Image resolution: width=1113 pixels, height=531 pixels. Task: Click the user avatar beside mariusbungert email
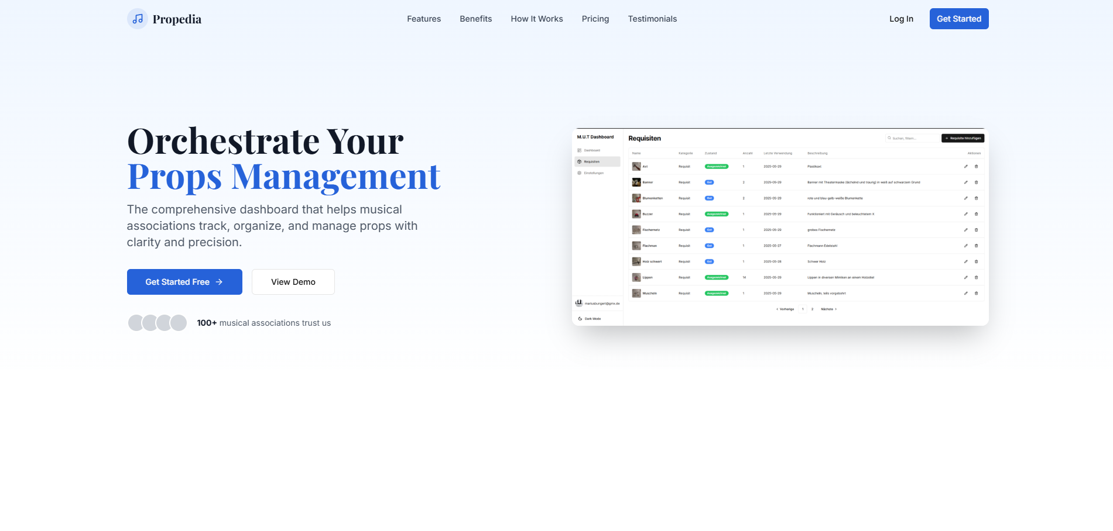coord(579,303)
